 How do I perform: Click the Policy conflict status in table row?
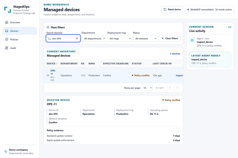click(x=141, y=75)
